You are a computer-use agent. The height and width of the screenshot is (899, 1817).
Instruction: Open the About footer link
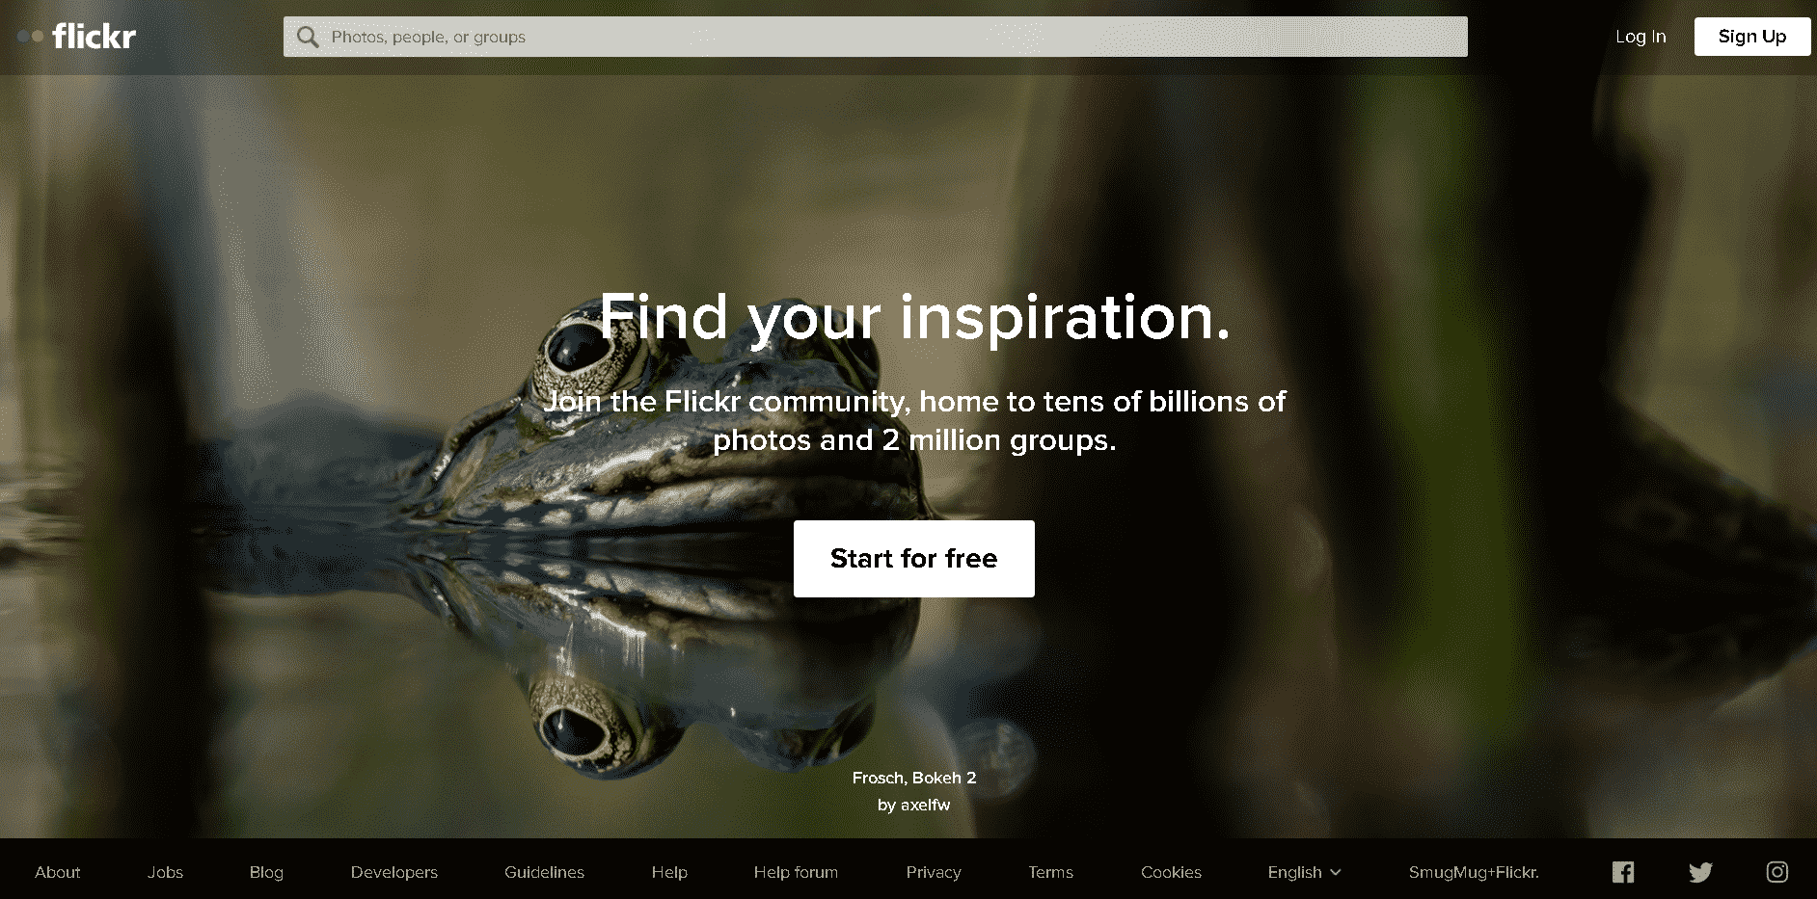(58, 872)
